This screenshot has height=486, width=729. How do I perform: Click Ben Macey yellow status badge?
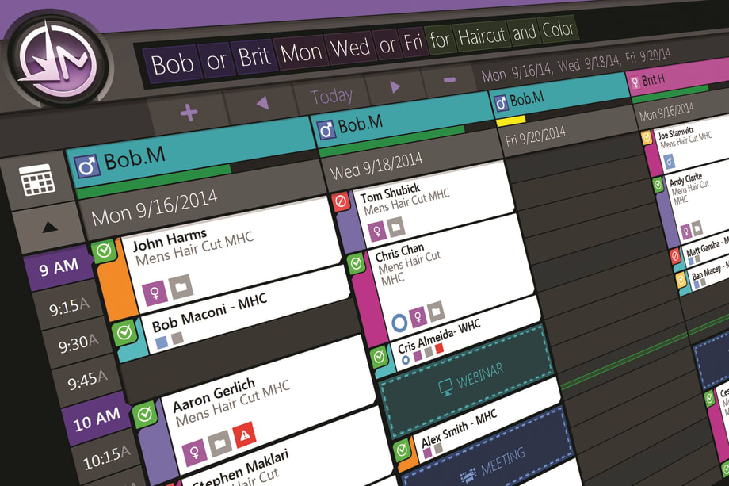[681, 281]
